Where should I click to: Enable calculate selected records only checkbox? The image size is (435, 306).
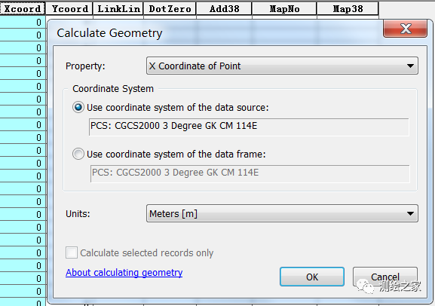point(72,252)
